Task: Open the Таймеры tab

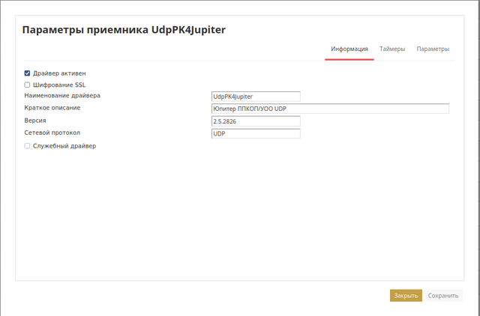Action: point(392,49)
